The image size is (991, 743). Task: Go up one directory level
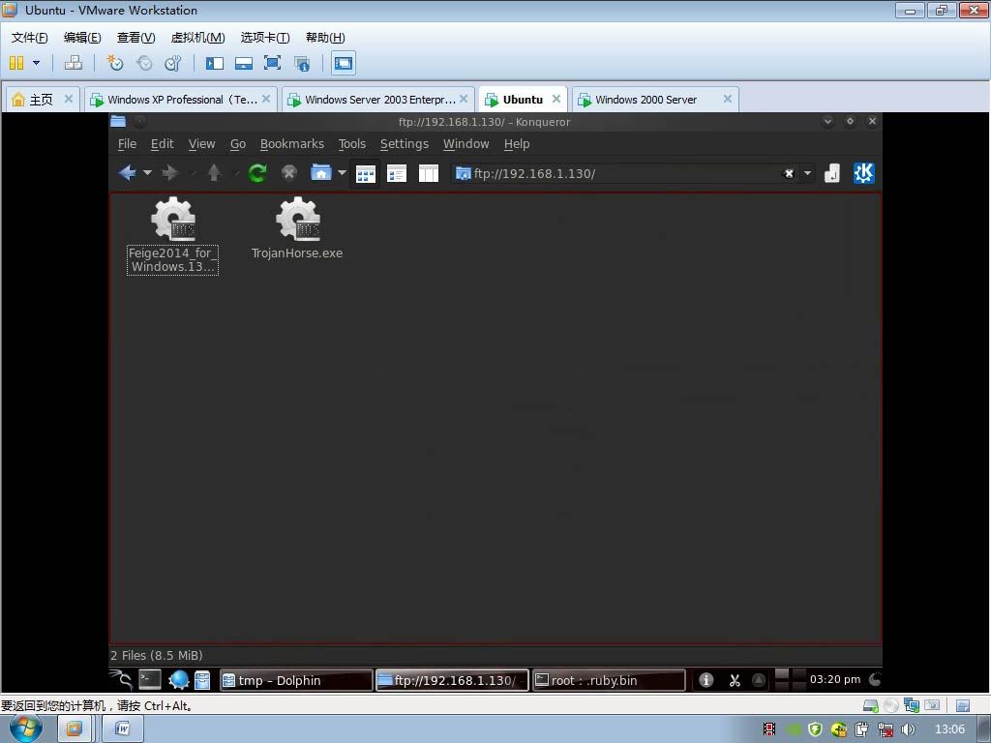point(214,172)
